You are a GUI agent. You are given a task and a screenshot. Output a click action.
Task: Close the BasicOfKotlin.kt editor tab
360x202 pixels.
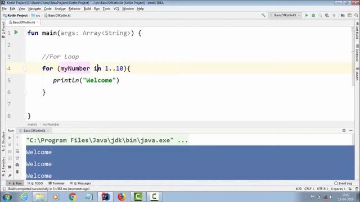38,22
